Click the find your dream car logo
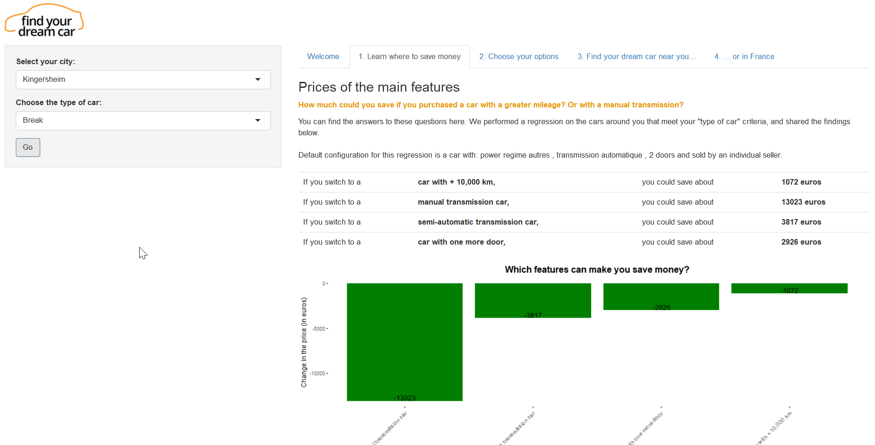875x445 pixels. point(44,21)
